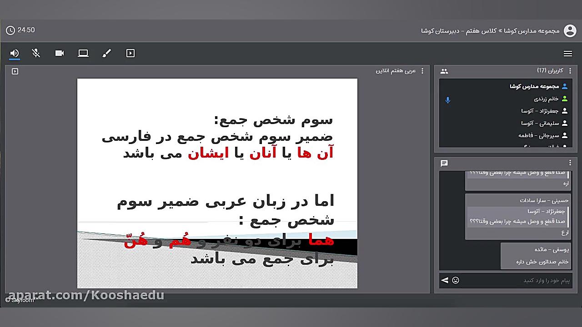Click the chat panel speech bubble icon

[444, 163]
